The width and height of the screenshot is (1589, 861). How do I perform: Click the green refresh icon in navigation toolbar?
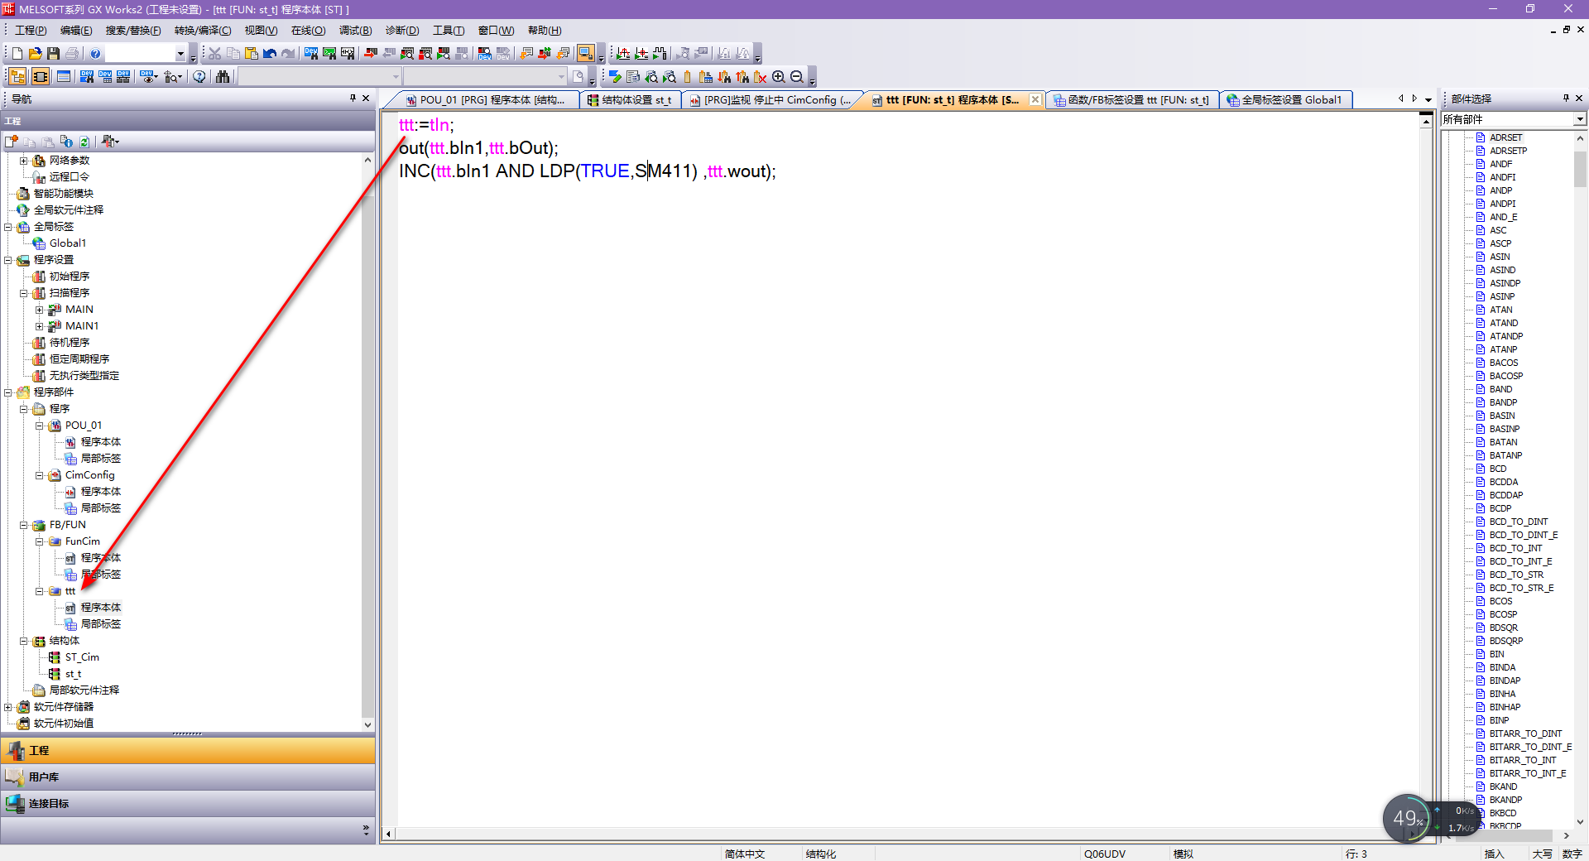pos(84,142)
